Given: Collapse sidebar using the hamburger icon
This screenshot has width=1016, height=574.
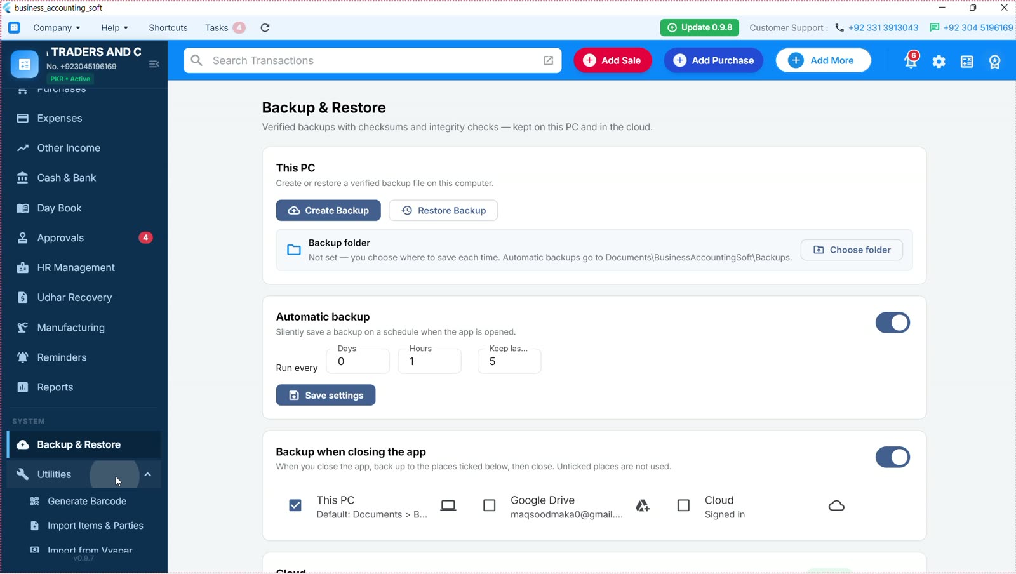Looking at the screenshot, I should click(x=154, y=64).
